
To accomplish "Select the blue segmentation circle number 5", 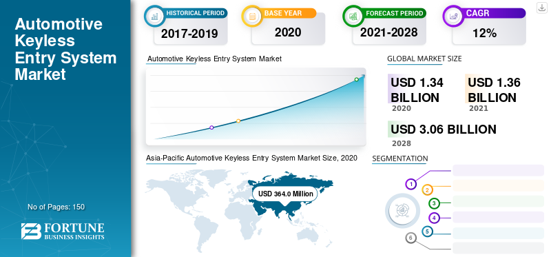I will click(x=427, y=232).
